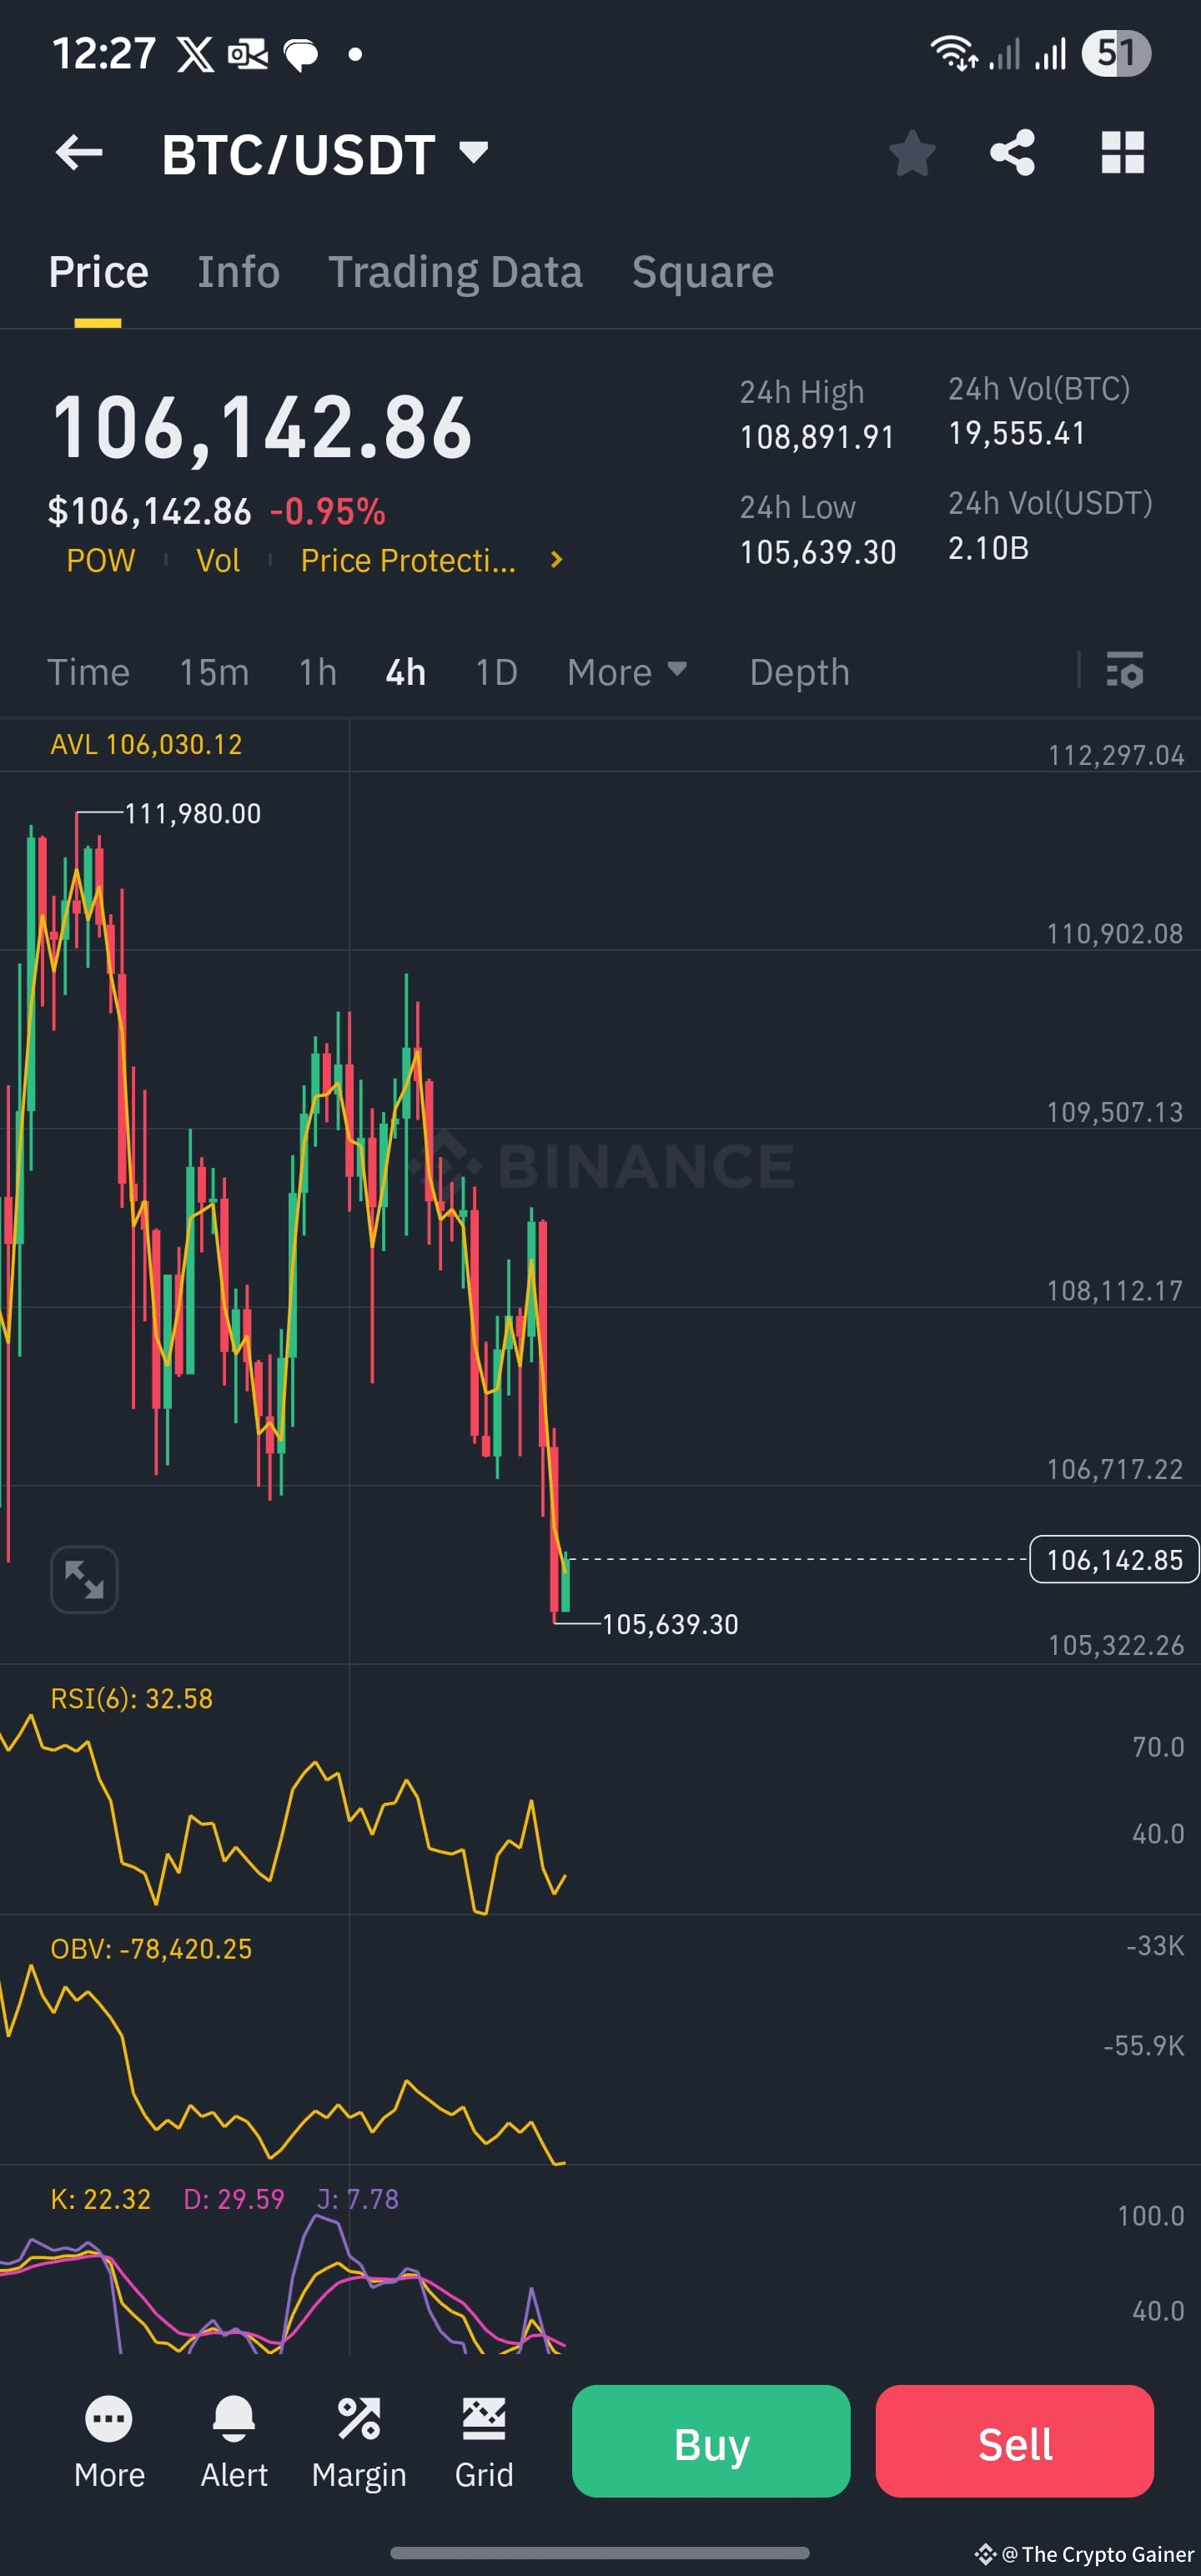This screenshot has width=1201, height=2576.
Task: Tap the Price Protecti... tag link
Action: pyautogui.click(x=408, y=560)
